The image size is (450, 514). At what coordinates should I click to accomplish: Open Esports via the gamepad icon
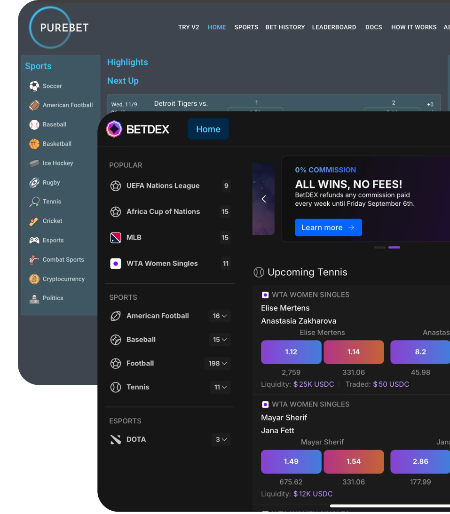tap(34, 240)
